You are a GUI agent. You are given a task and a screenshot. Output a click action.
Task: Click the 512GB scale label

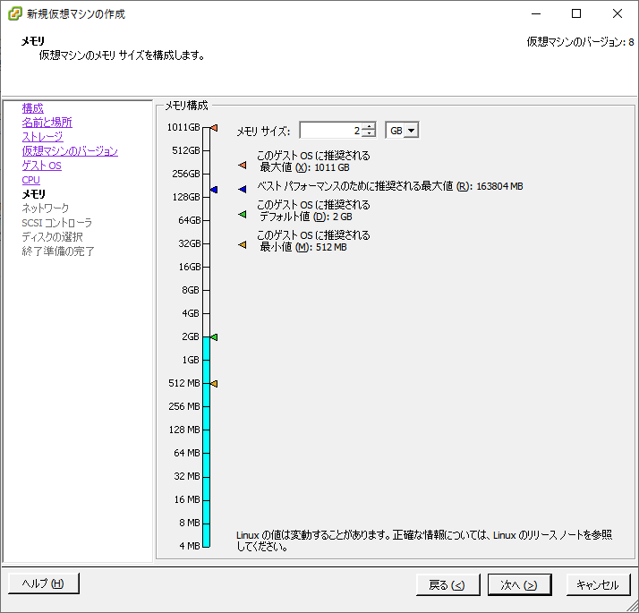[x=186, y=151]
